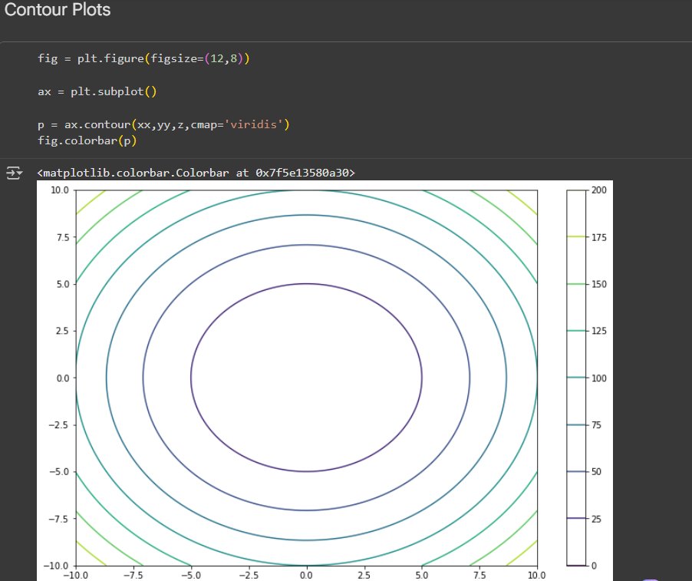Viewport: 692px width, 581px height.
Task: Click the colorbar tick label 175
Action: (x=599, y=237)
